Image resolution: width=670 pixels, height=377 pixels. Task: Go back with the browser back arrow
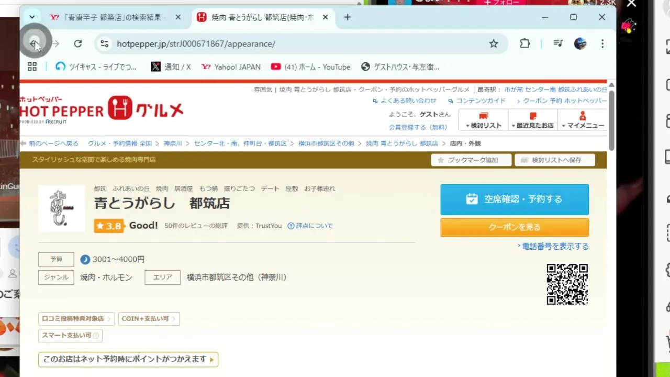click(x=34, y=44)
